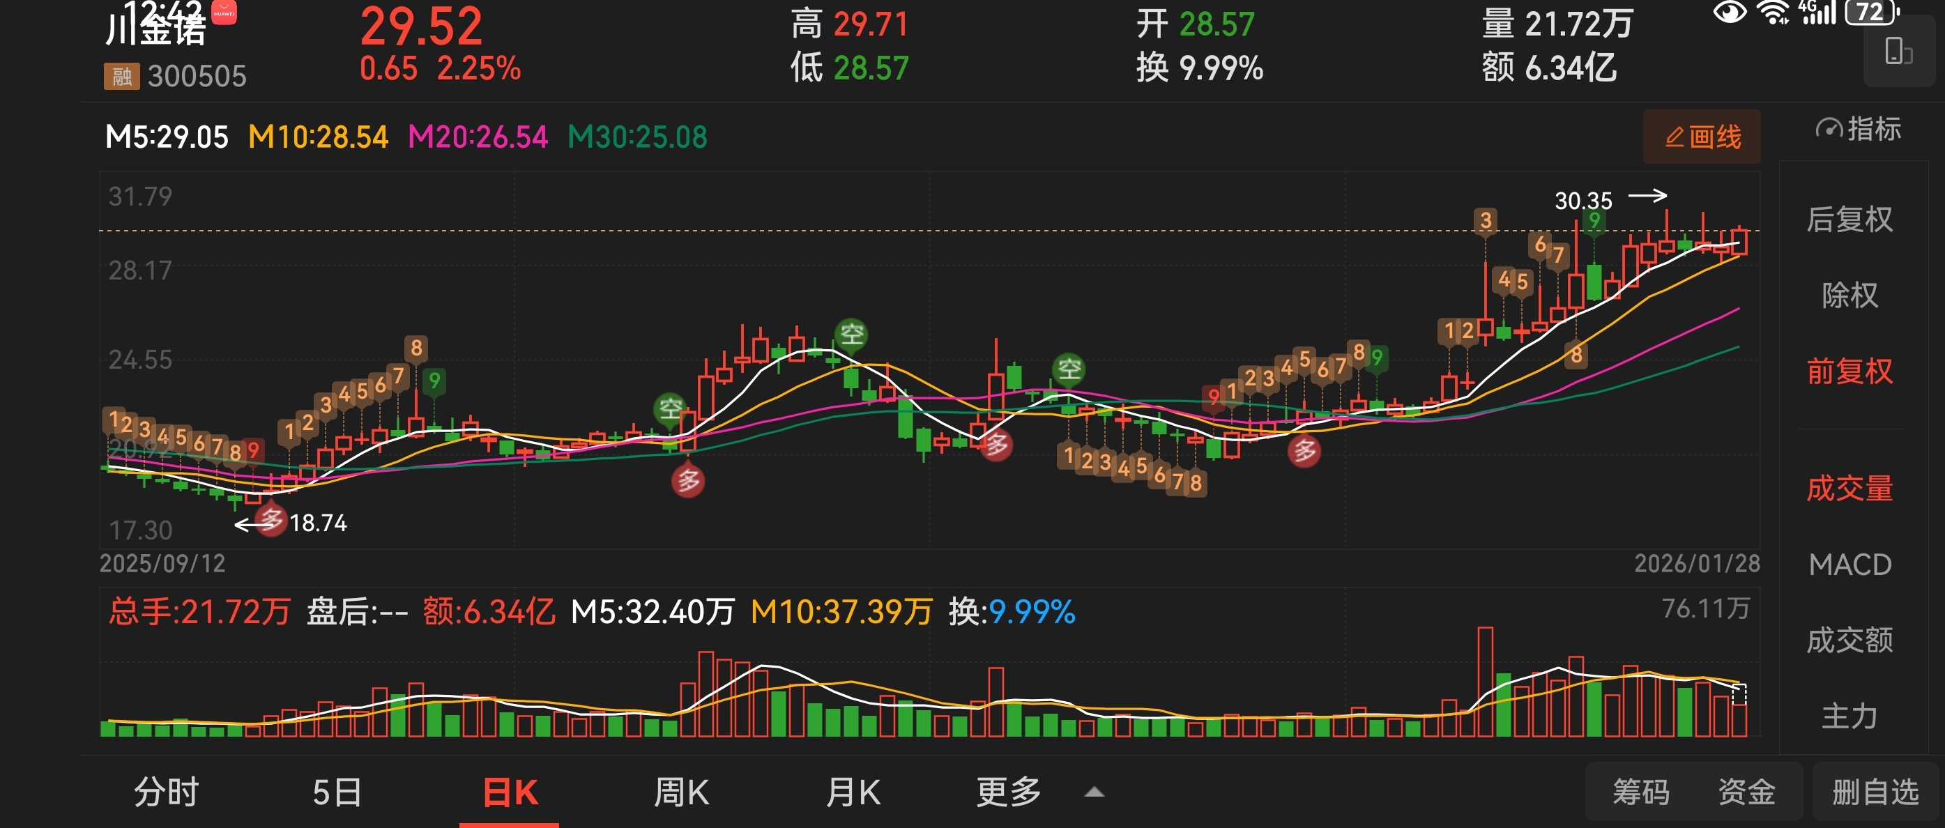The image size is (1945, 828).
Task: Click the green 空 signal marker at peak
Action: tap(851, 334)
